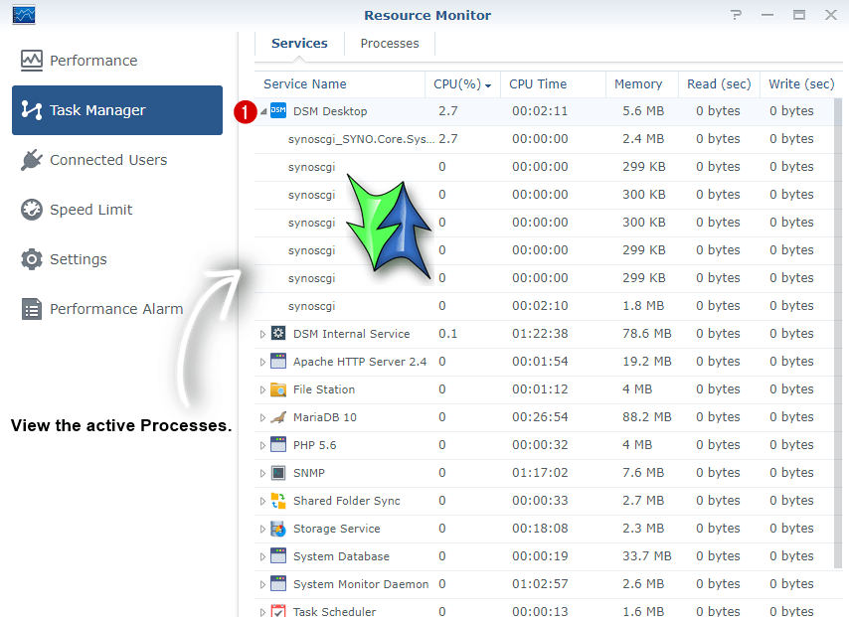Click the Performance Alarm list icon
The height and width of the screenshot is (617, 849).
[32, 309]
